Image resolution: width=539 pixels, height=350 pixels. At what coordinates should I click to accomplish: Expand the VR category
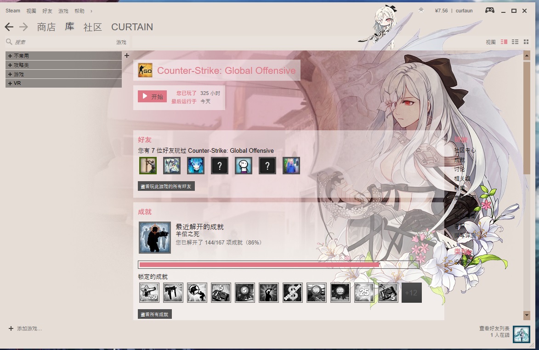point(10,83)
